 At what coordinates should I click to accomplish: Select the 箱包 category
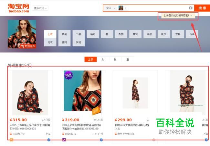[x=93, y=34]
